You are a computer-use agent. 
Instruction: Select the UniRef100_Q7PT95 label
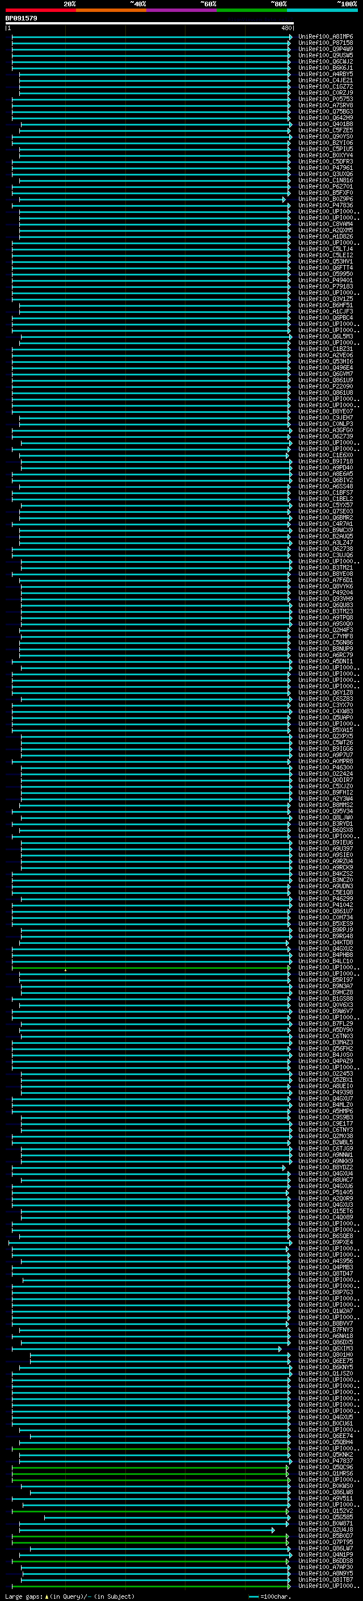coord(326,1542)
